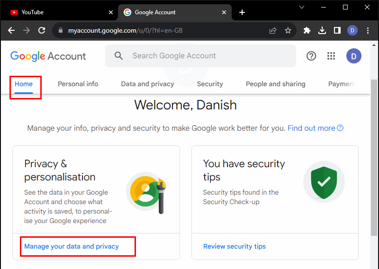The width and height of the screenshot is (379, 269).
Task: Open the Google apps grid icon
Action: pos(331,56)
